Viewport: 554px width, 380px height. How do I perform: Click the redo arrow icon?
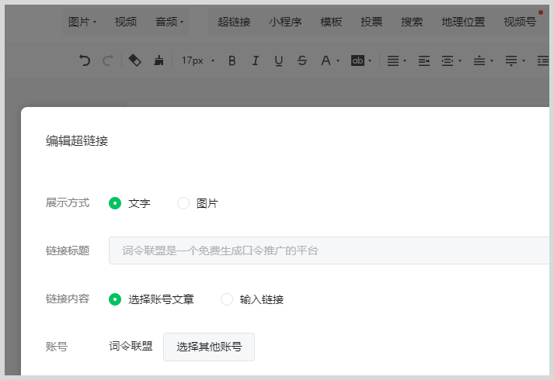(x=108, y=60)
